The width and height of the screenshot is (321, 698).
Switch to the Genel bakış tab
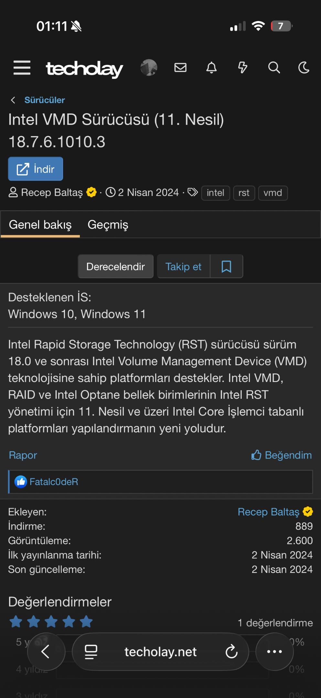tap(40, 225)
